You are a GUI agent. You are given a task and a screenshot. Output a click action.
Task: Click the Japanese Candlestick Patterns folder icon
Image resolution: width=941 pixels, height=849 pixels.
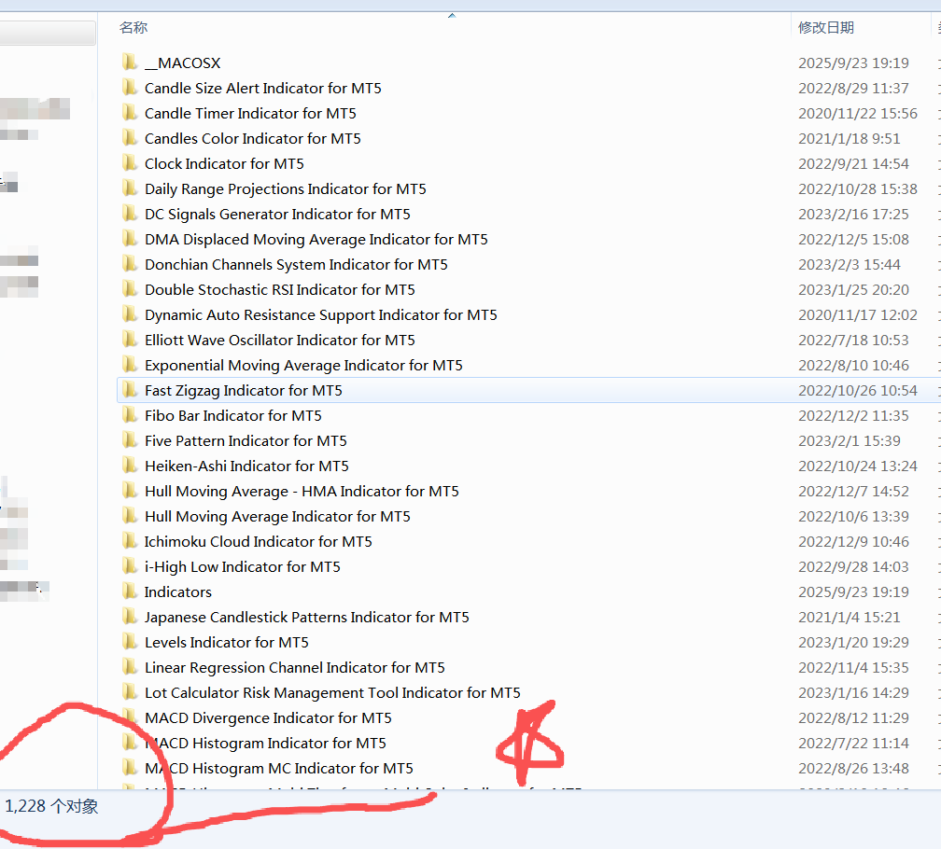click(130, 617)
